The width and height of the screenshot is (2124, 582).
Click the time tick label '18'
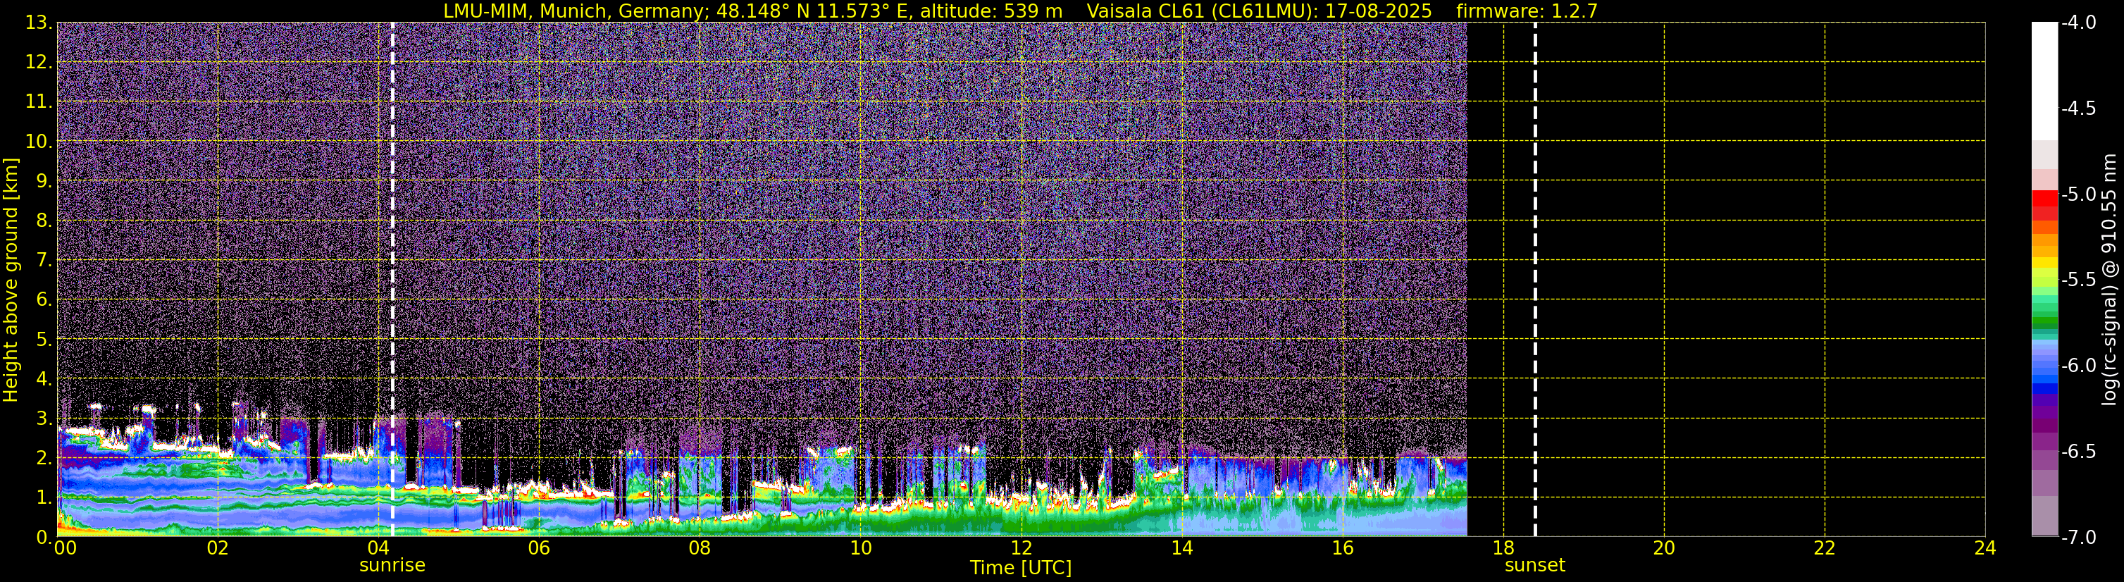click(1503, 548)
